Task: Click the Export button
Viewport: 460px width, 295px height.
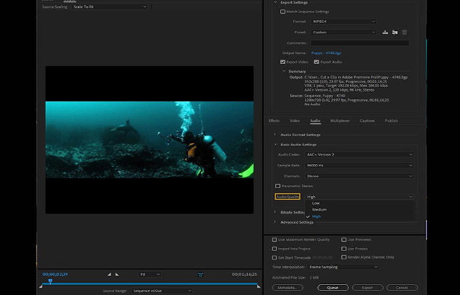Action: click(367, 288)
